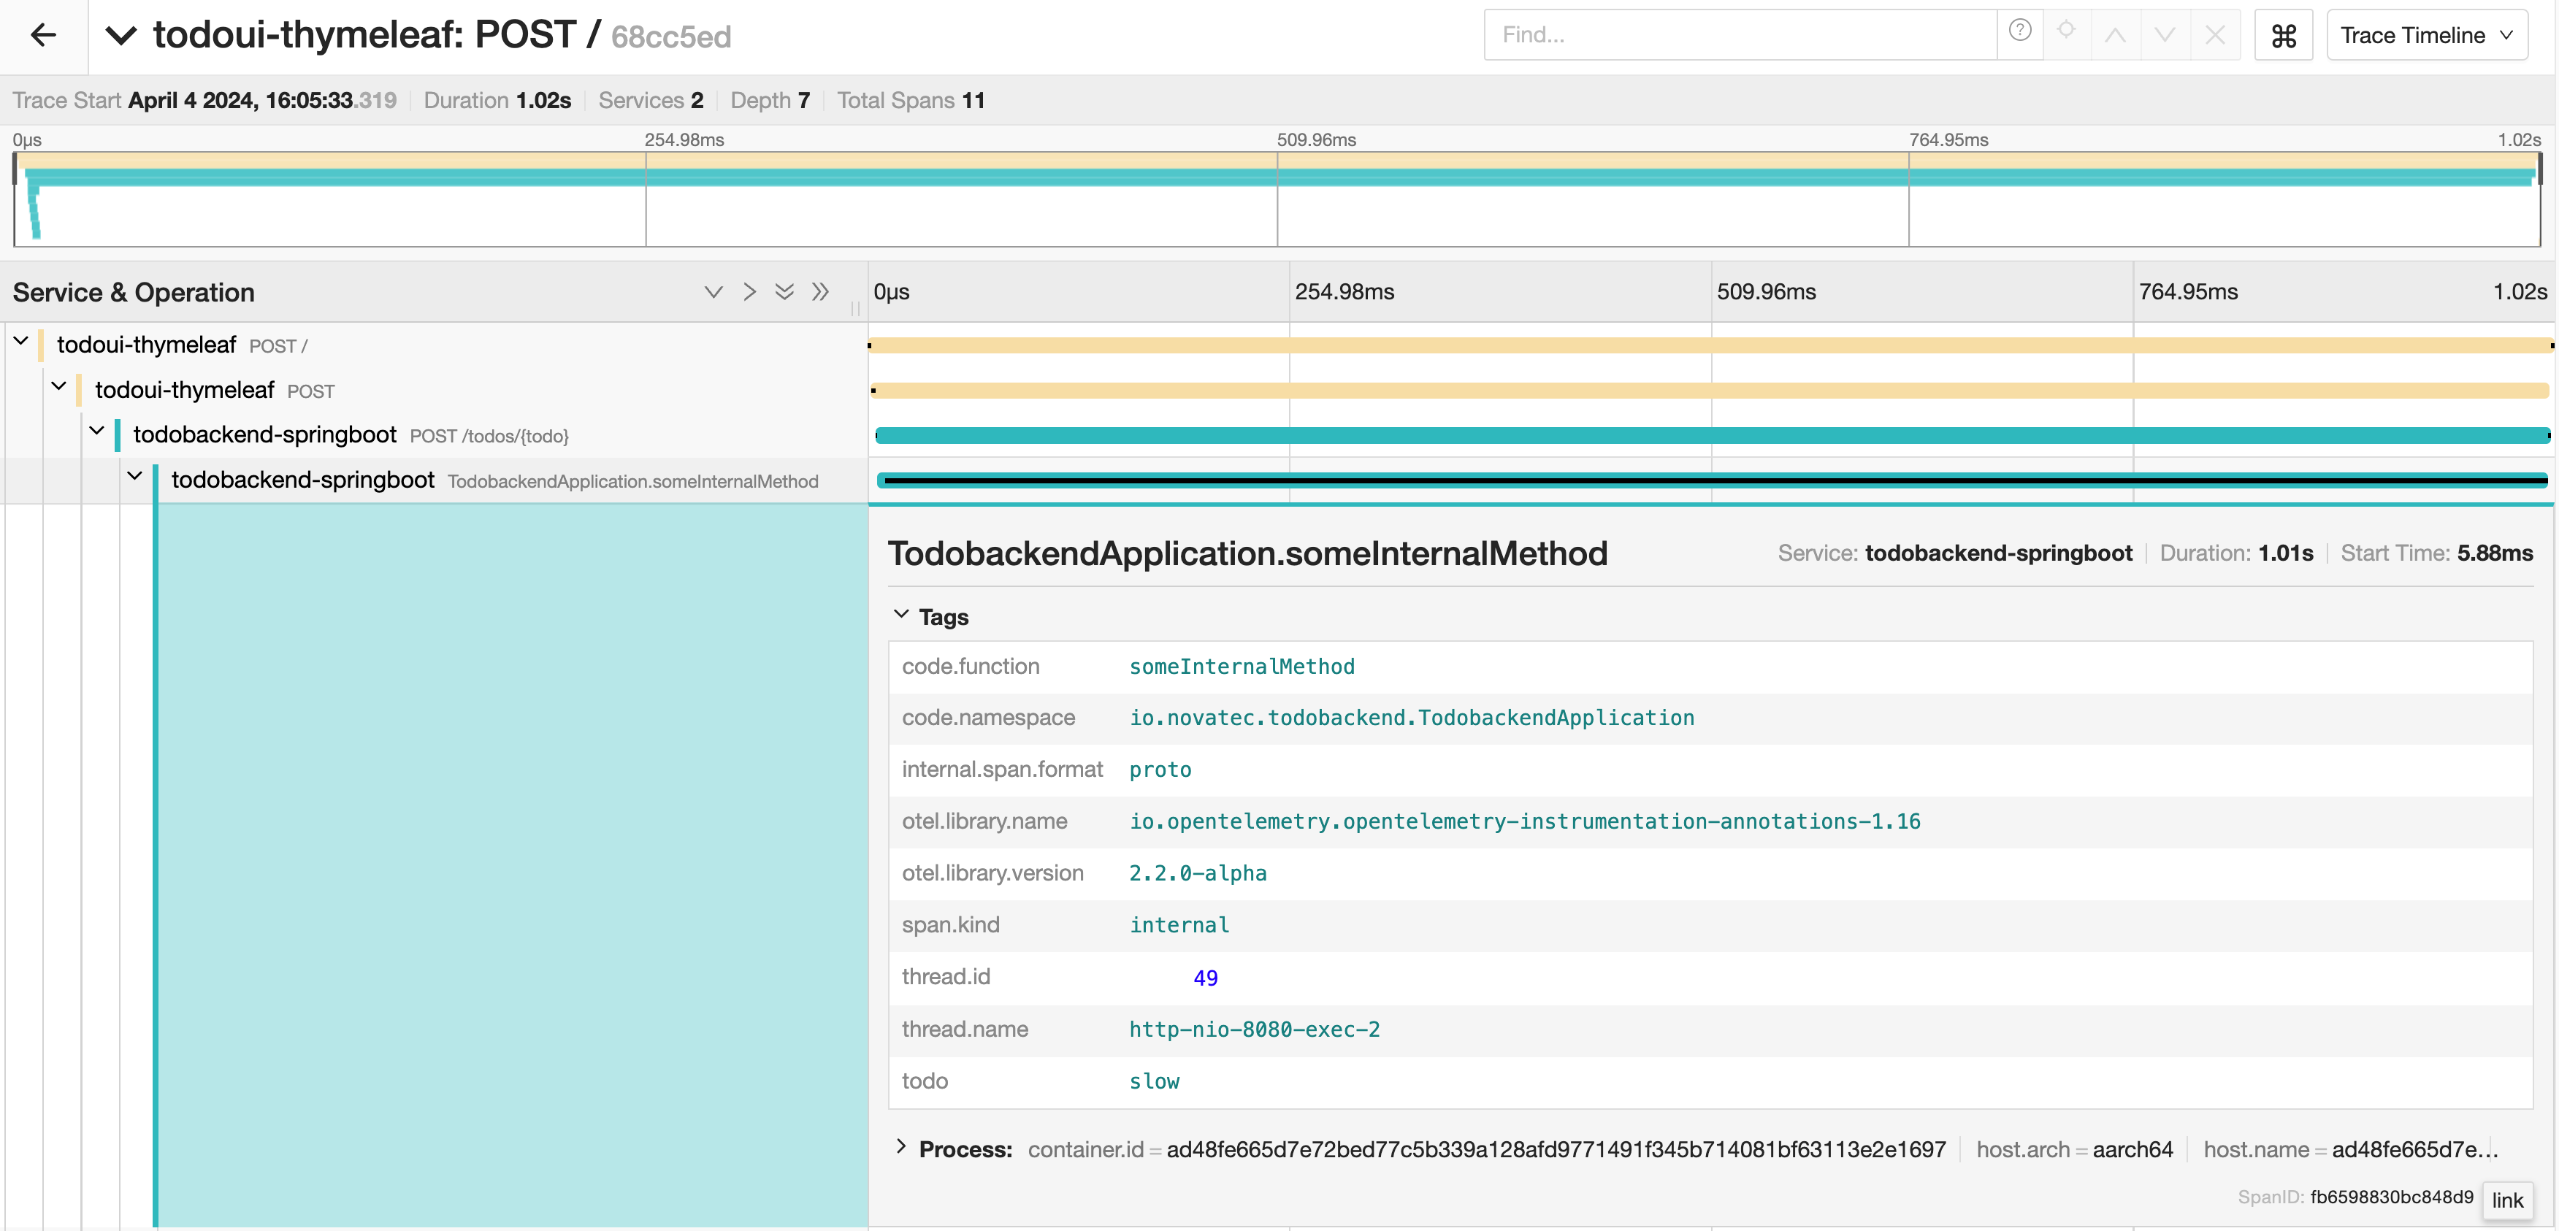
Task: Select the todoui-thymeleaf POST row
Action: [x=215, y=391]
